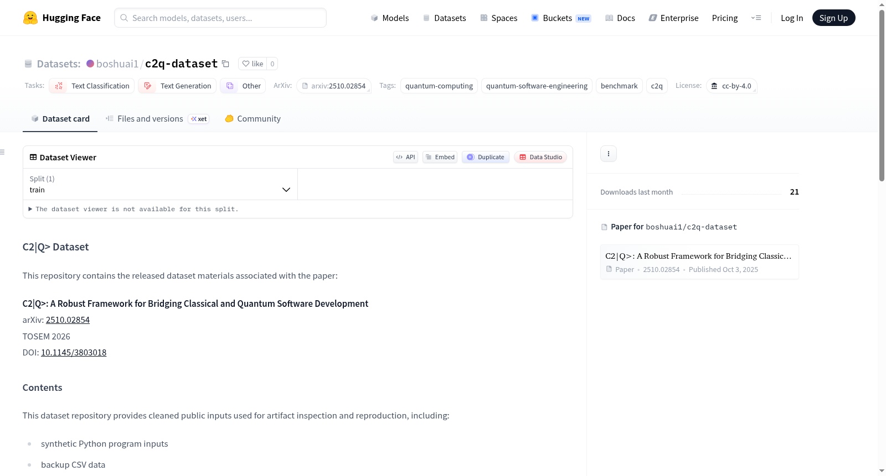Switch to the Community tab
This screenshot has width=886, height=476.
pos(253,119)
